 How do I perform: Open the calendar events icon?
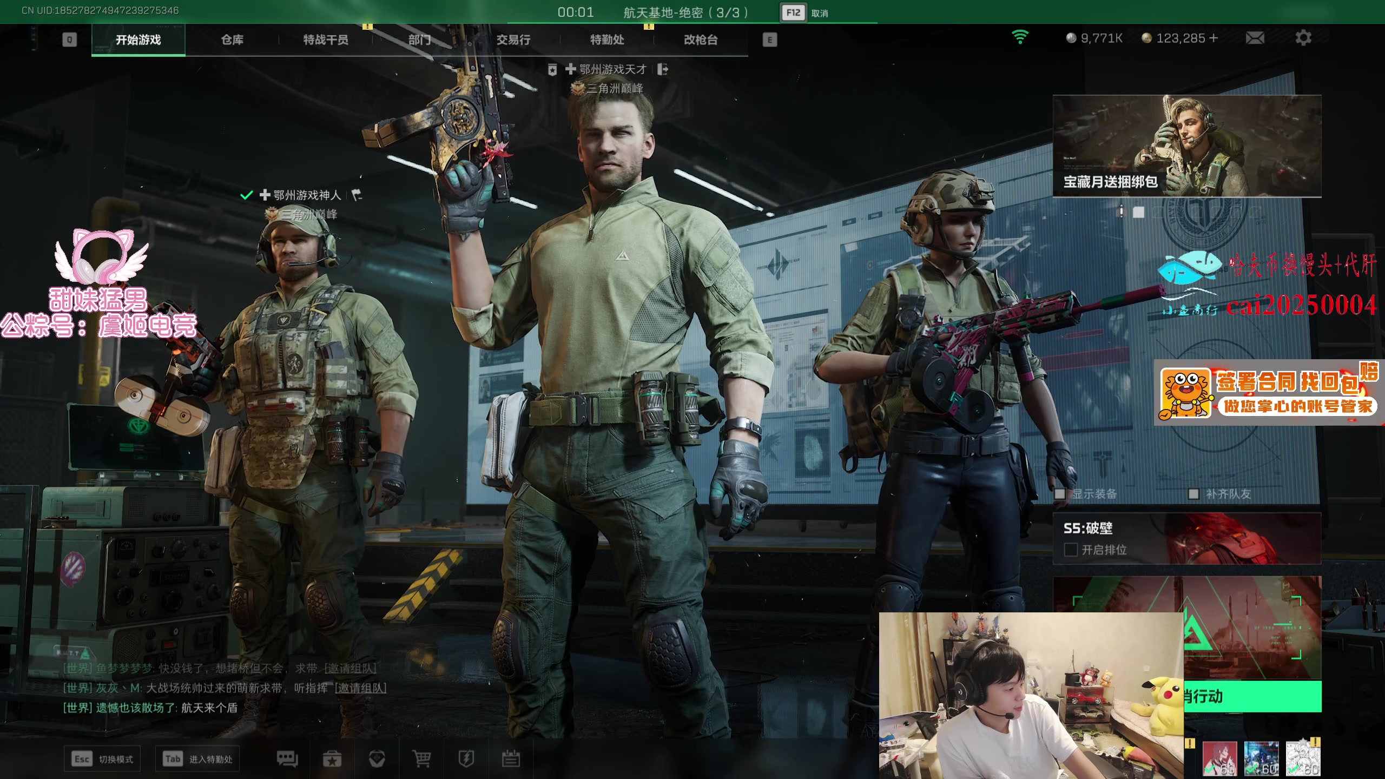pyautogui.click(x=511, y=759)
